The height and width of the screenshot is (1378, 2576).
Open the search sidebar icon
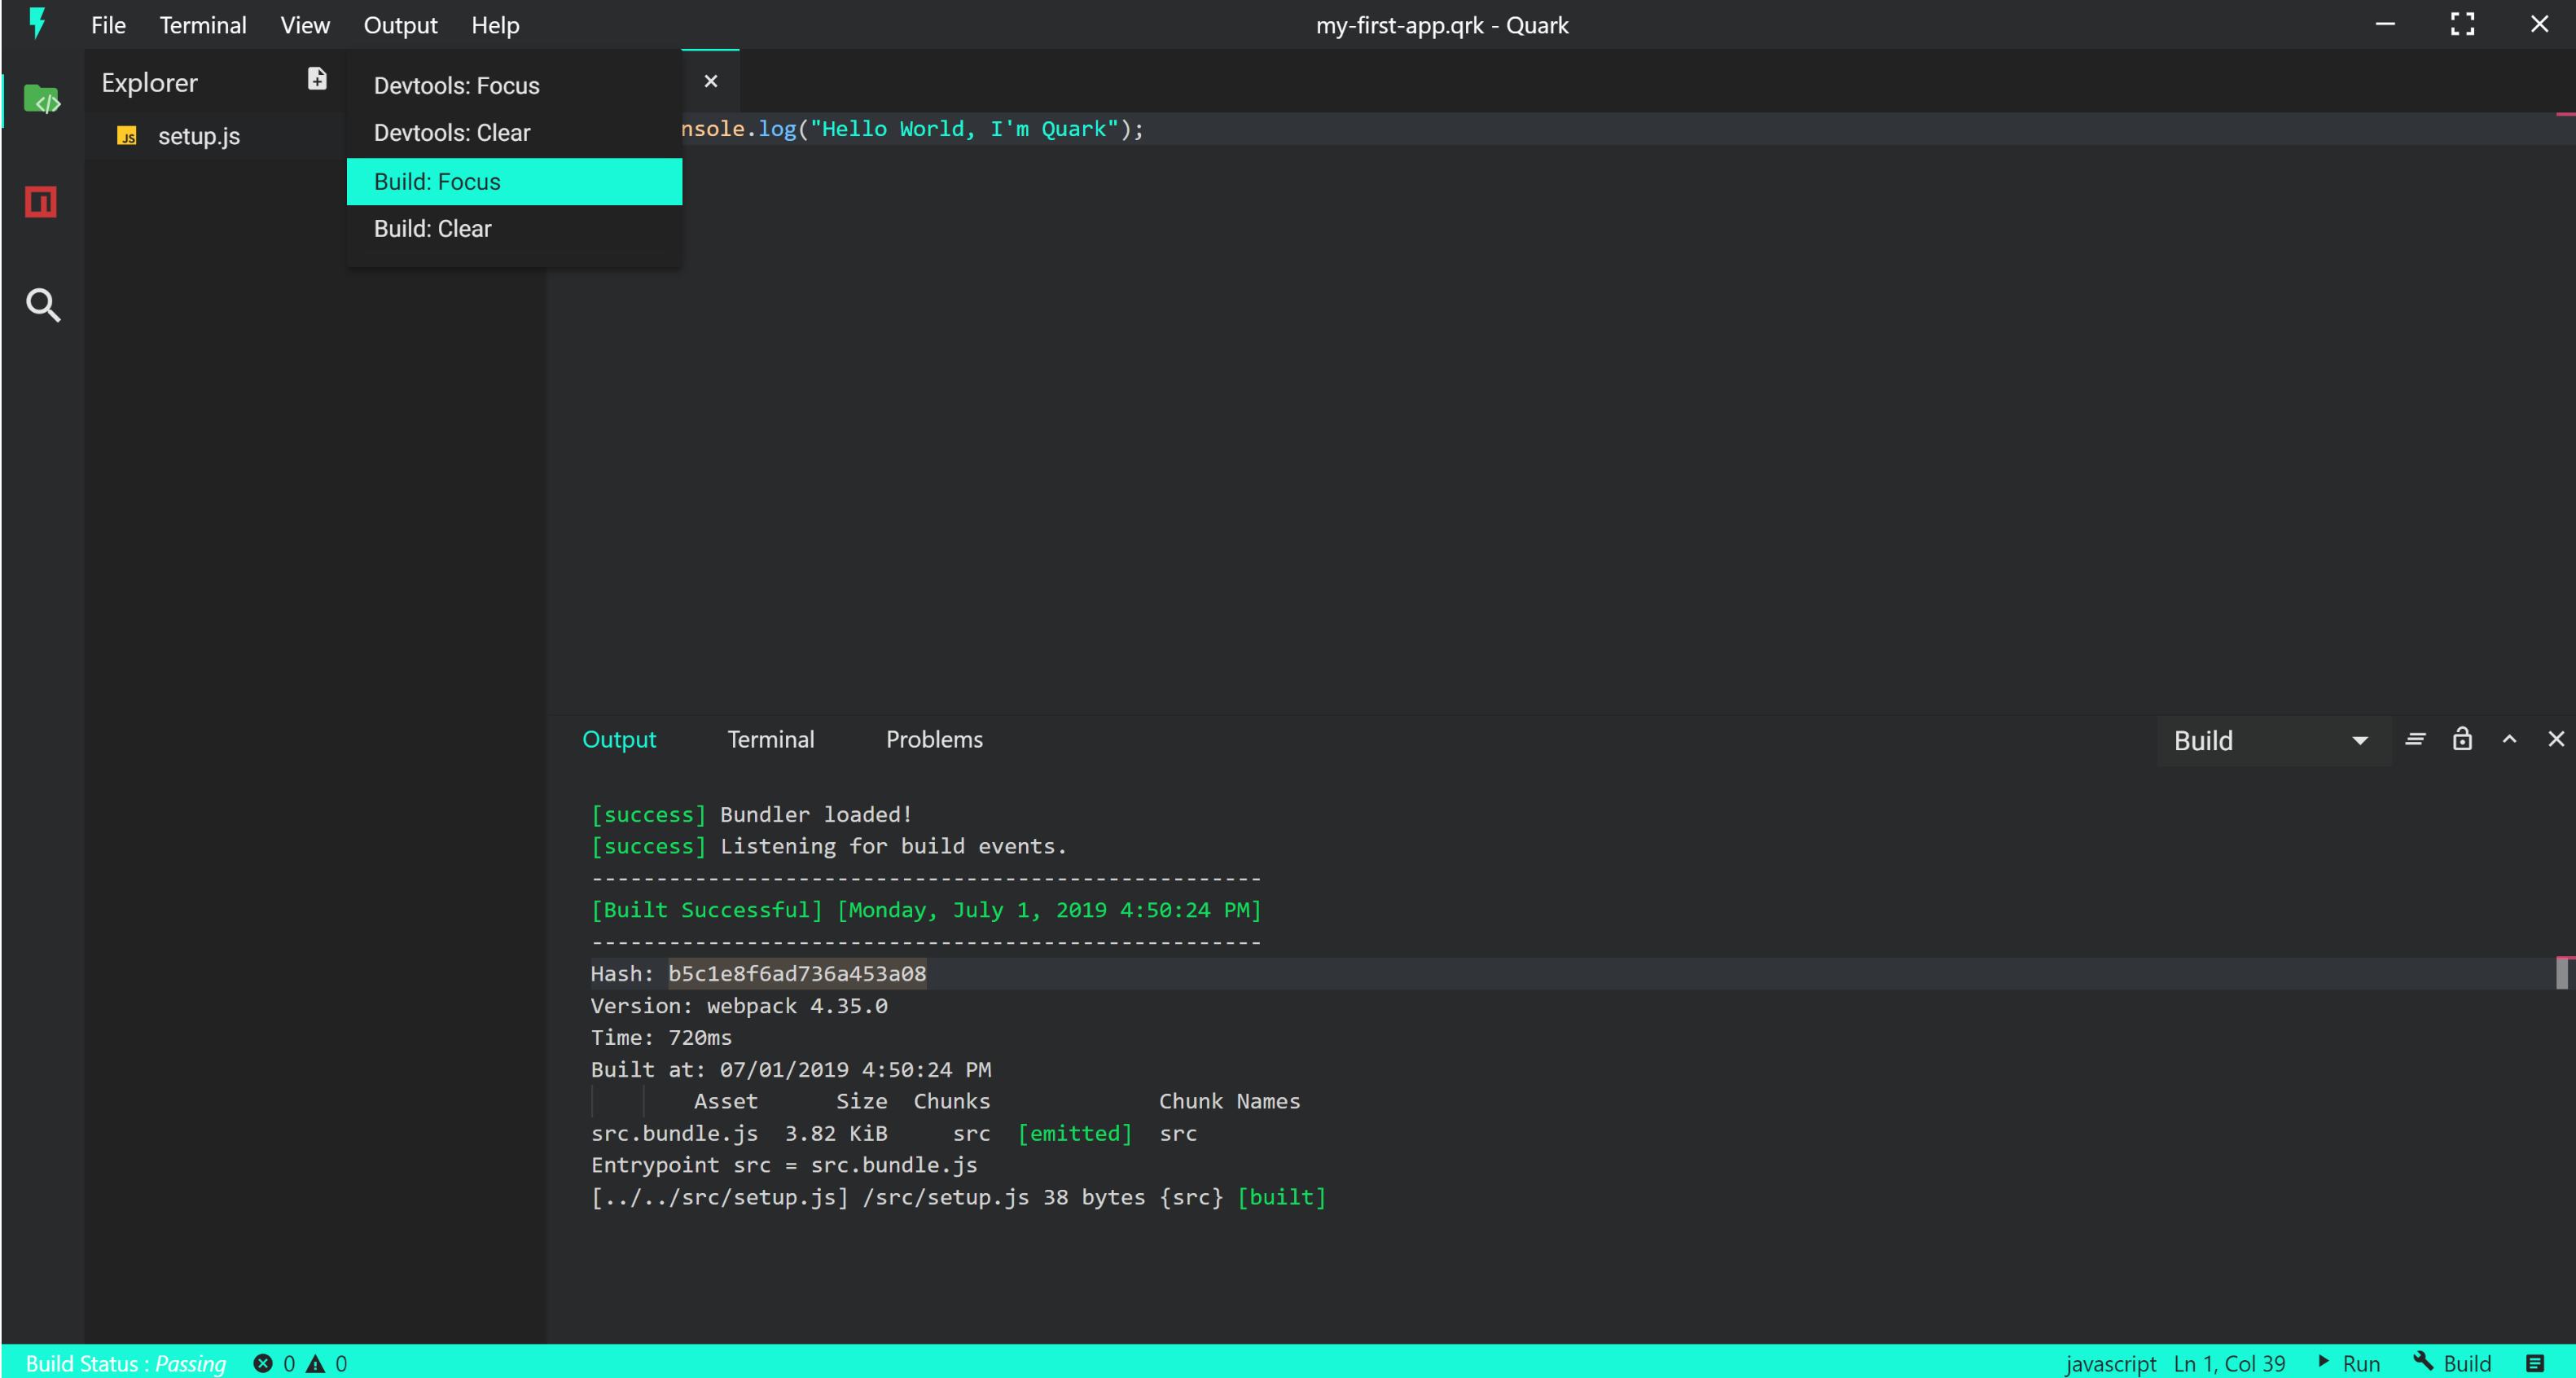[x=42, y=305]
